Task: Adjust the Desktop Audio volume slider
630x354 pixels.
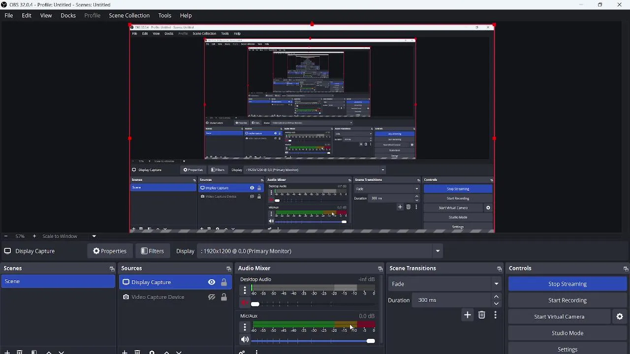Action: (313, 304)
